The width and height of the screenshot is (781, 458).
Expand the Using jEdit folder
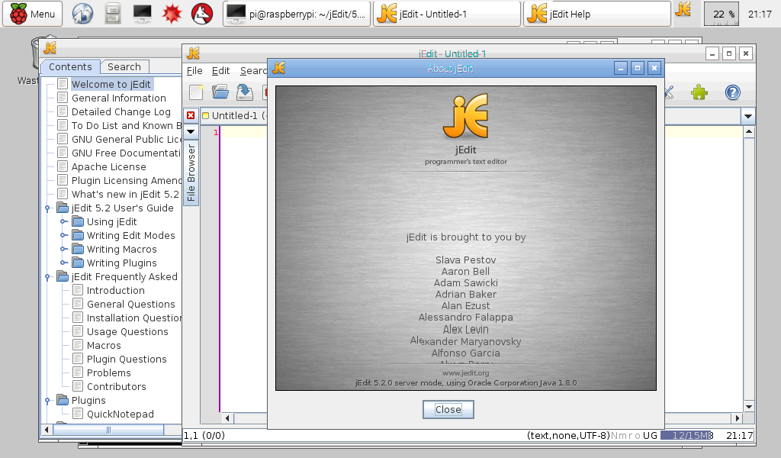(x=63, y=222)
